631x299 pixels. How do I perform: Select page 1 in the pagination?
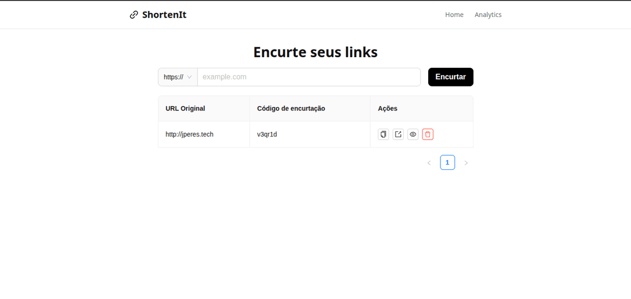click(448, 163)
